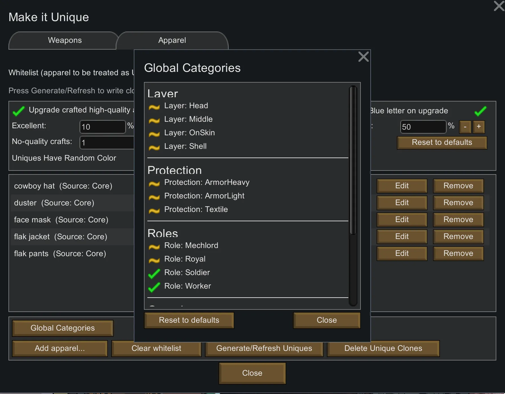Disable the Role: Worker category
The width and height of the screenshot is (505, 394).
pyautogui.click(x=154, y=287)
